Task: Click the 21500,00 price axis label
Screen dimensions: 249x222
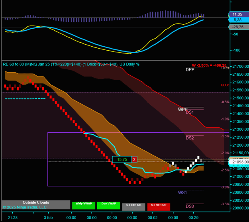Action: coord(240,98)
